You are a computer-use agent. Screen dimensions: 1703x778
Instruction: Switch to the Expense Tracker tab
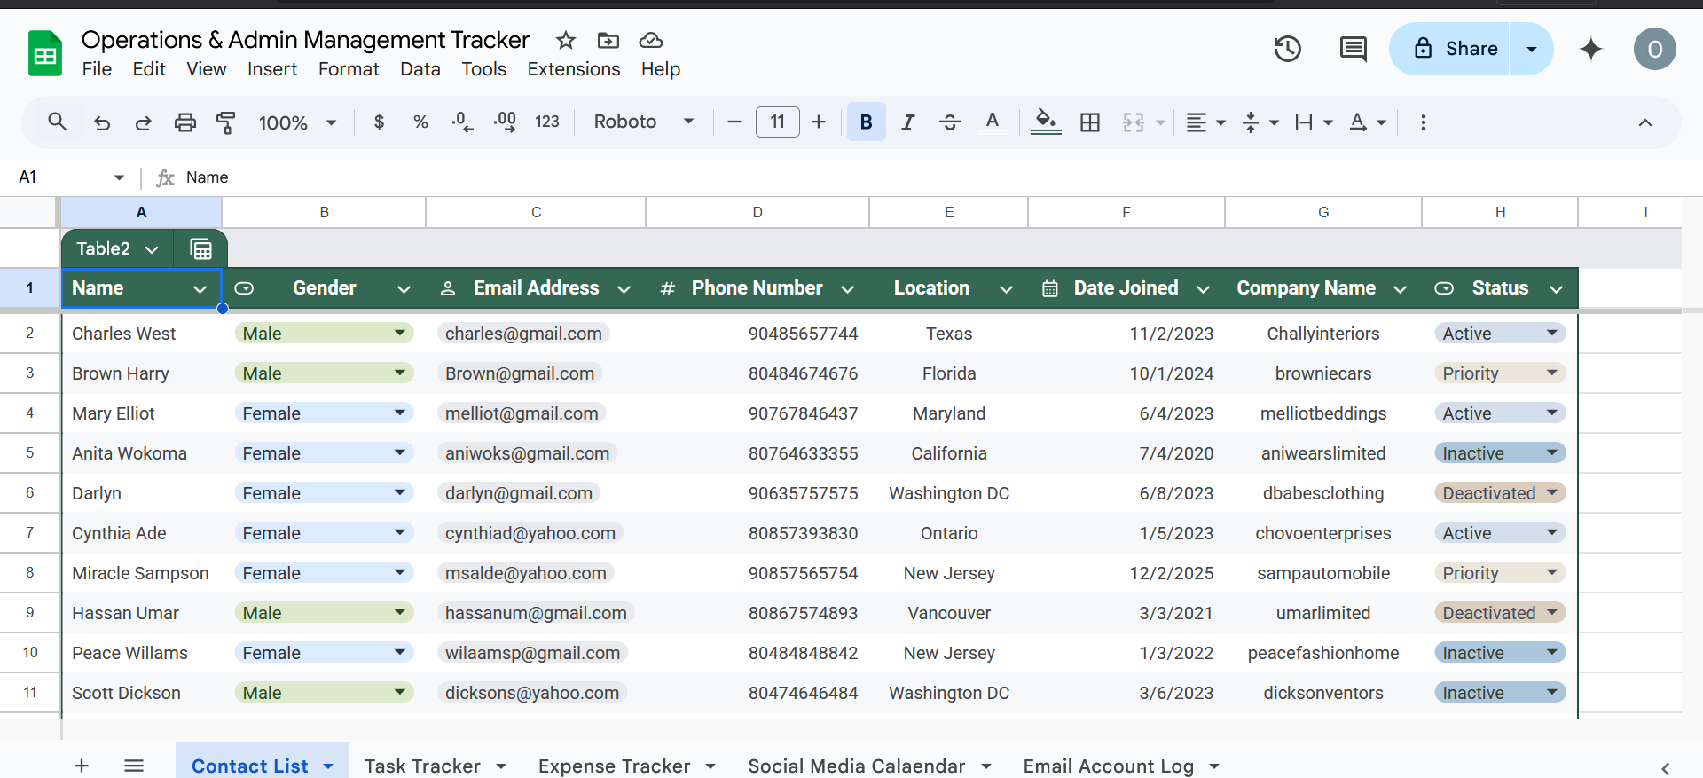(x=614, y=766)
